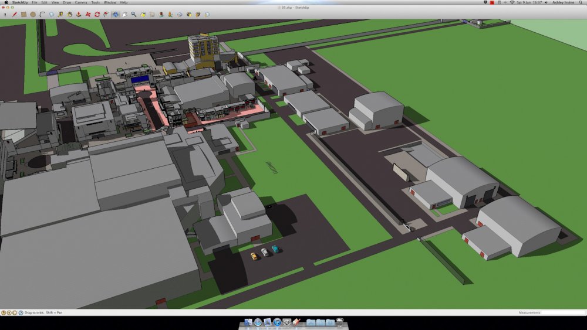Click the Zoom Extents tool
The height and width of the screenshot is (330, 587).
pos(143,15)
